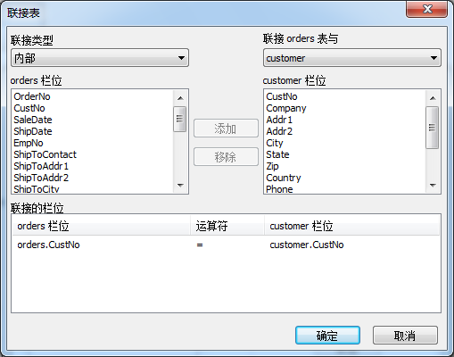Viewport: 454px width, 357px height.
Task: Open the customer table dropdown
Action: tap(352, 58)
